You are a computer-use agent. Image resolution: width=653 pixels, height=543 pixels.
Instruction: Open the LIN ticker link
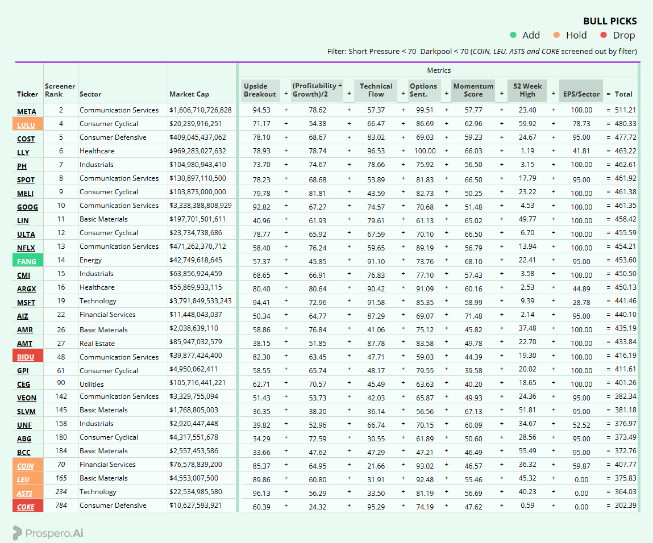[x=23, y=221]
